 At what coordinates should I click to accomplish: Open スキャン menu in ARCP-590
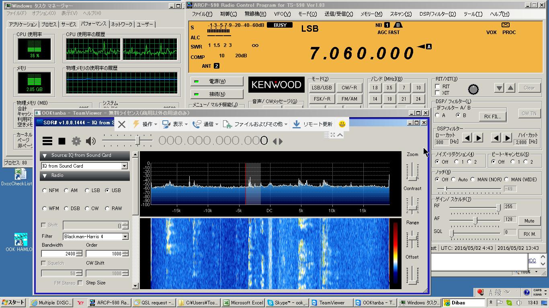pyautogui.click(x=401, y=14)
